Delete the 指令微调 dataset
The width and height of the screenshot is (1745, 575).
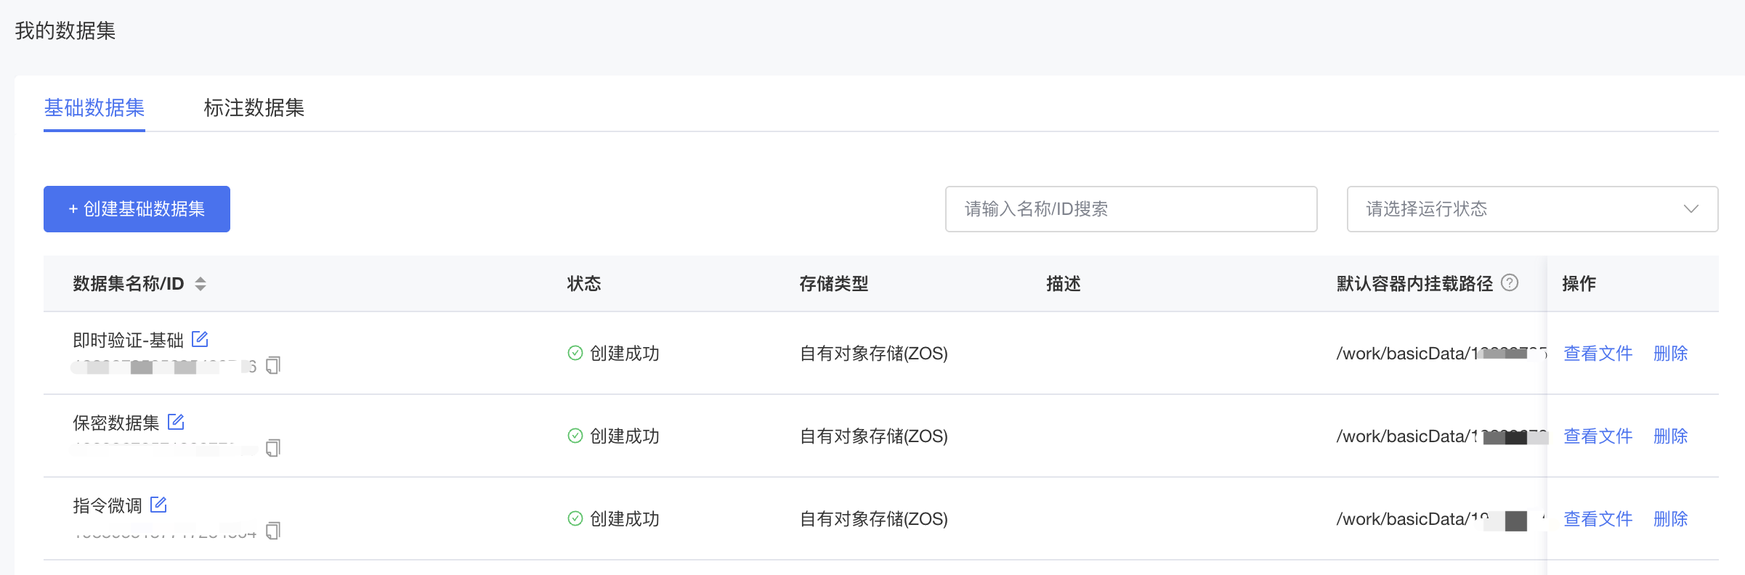pos(1670,519)
